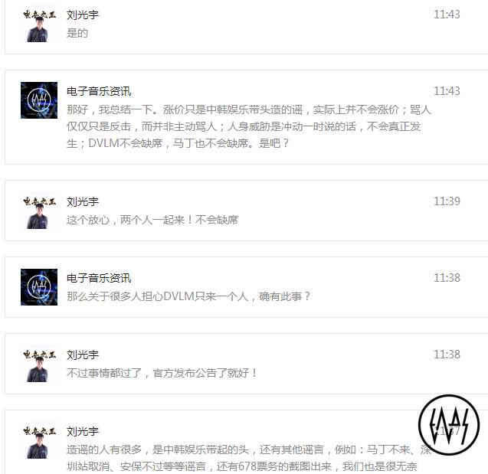Click the 刘光宇 name above 造谣的人有很多
Screen dimensions: 488x474
(83, 431)
